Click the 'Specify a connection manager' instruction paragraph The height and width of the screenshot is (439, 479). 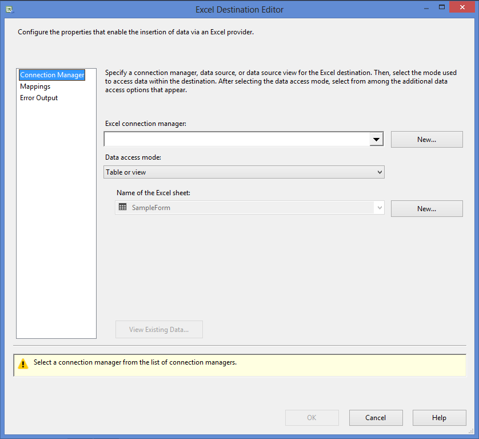281,81
